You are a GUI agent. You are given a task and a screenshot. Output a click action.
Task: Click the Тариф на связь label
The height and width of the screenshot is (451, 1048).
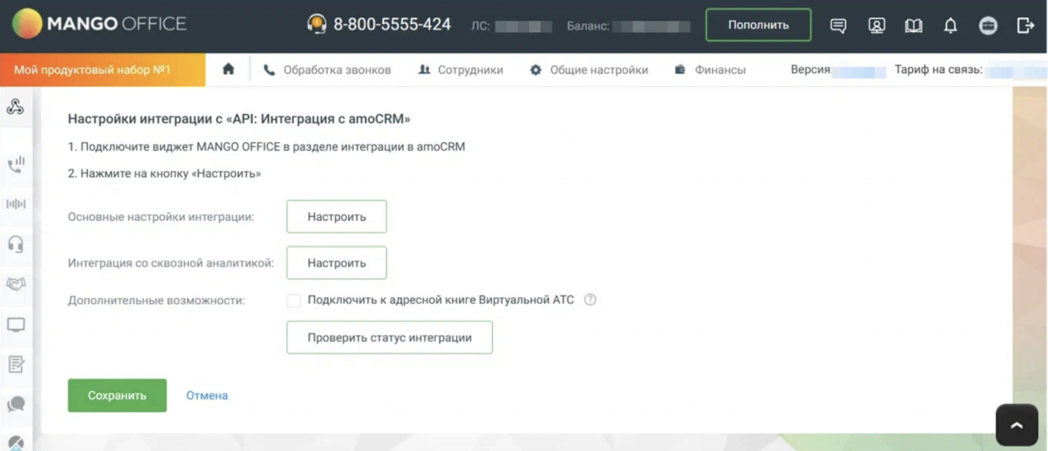(939, 69)
